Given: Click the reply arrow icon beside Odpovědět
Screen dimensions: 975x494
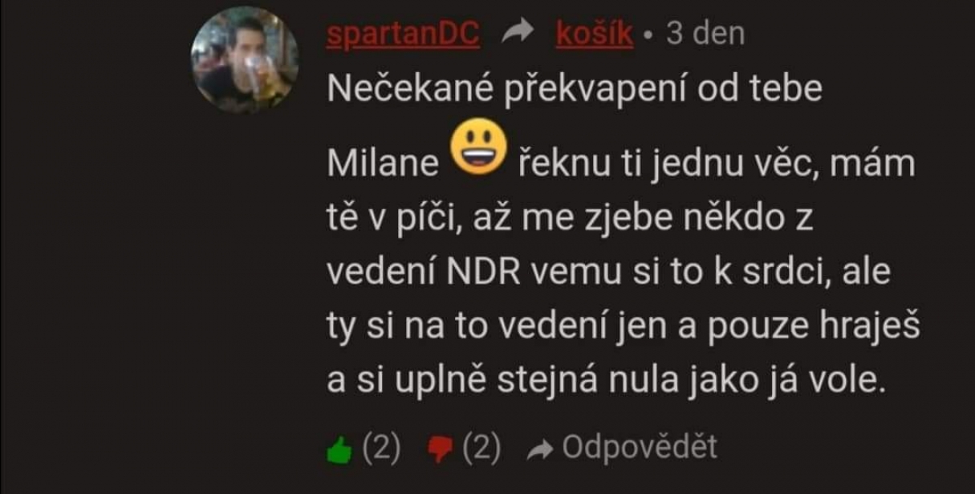Looking at the screenshot, I should coord(539,449).
